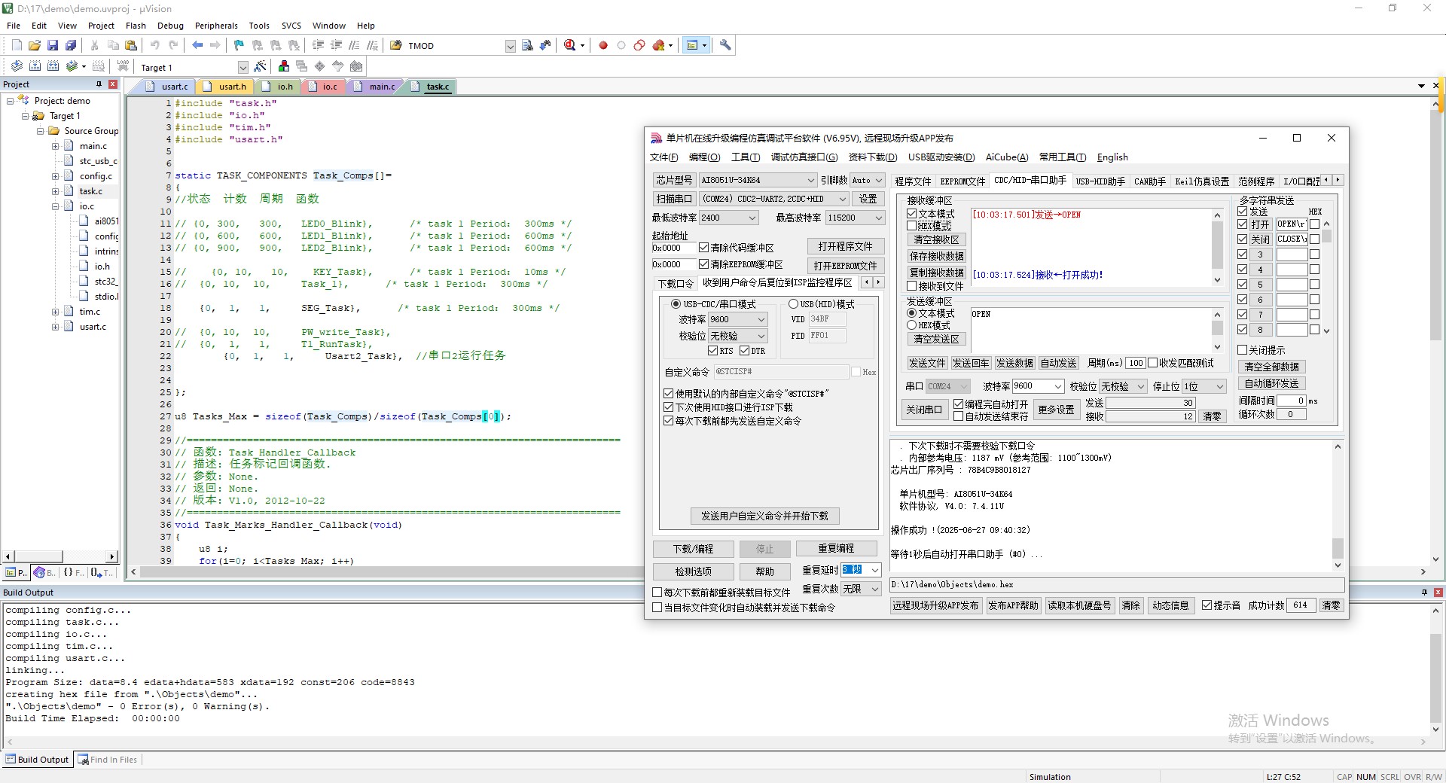Viewport: 1446px width, 783px height.
Task: Open Manage Project Items colored blocks icon
Action: 284,66
